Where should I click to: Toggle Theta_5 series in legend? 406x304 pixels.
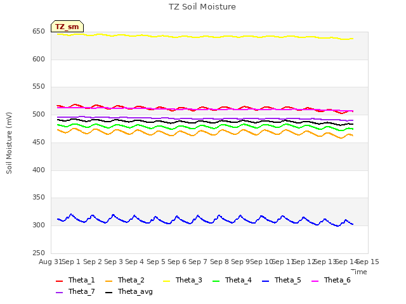[282, 280]
